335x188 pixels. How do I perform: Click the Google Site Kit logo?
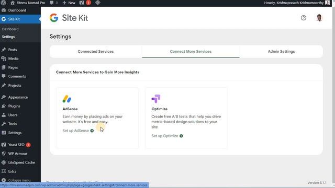click(x=69, y=18)
